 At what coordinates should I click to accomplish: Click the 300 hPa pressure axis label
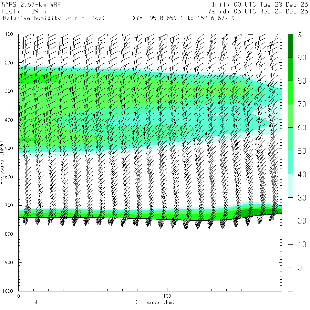pyautogui.click(x=9, y=91)
